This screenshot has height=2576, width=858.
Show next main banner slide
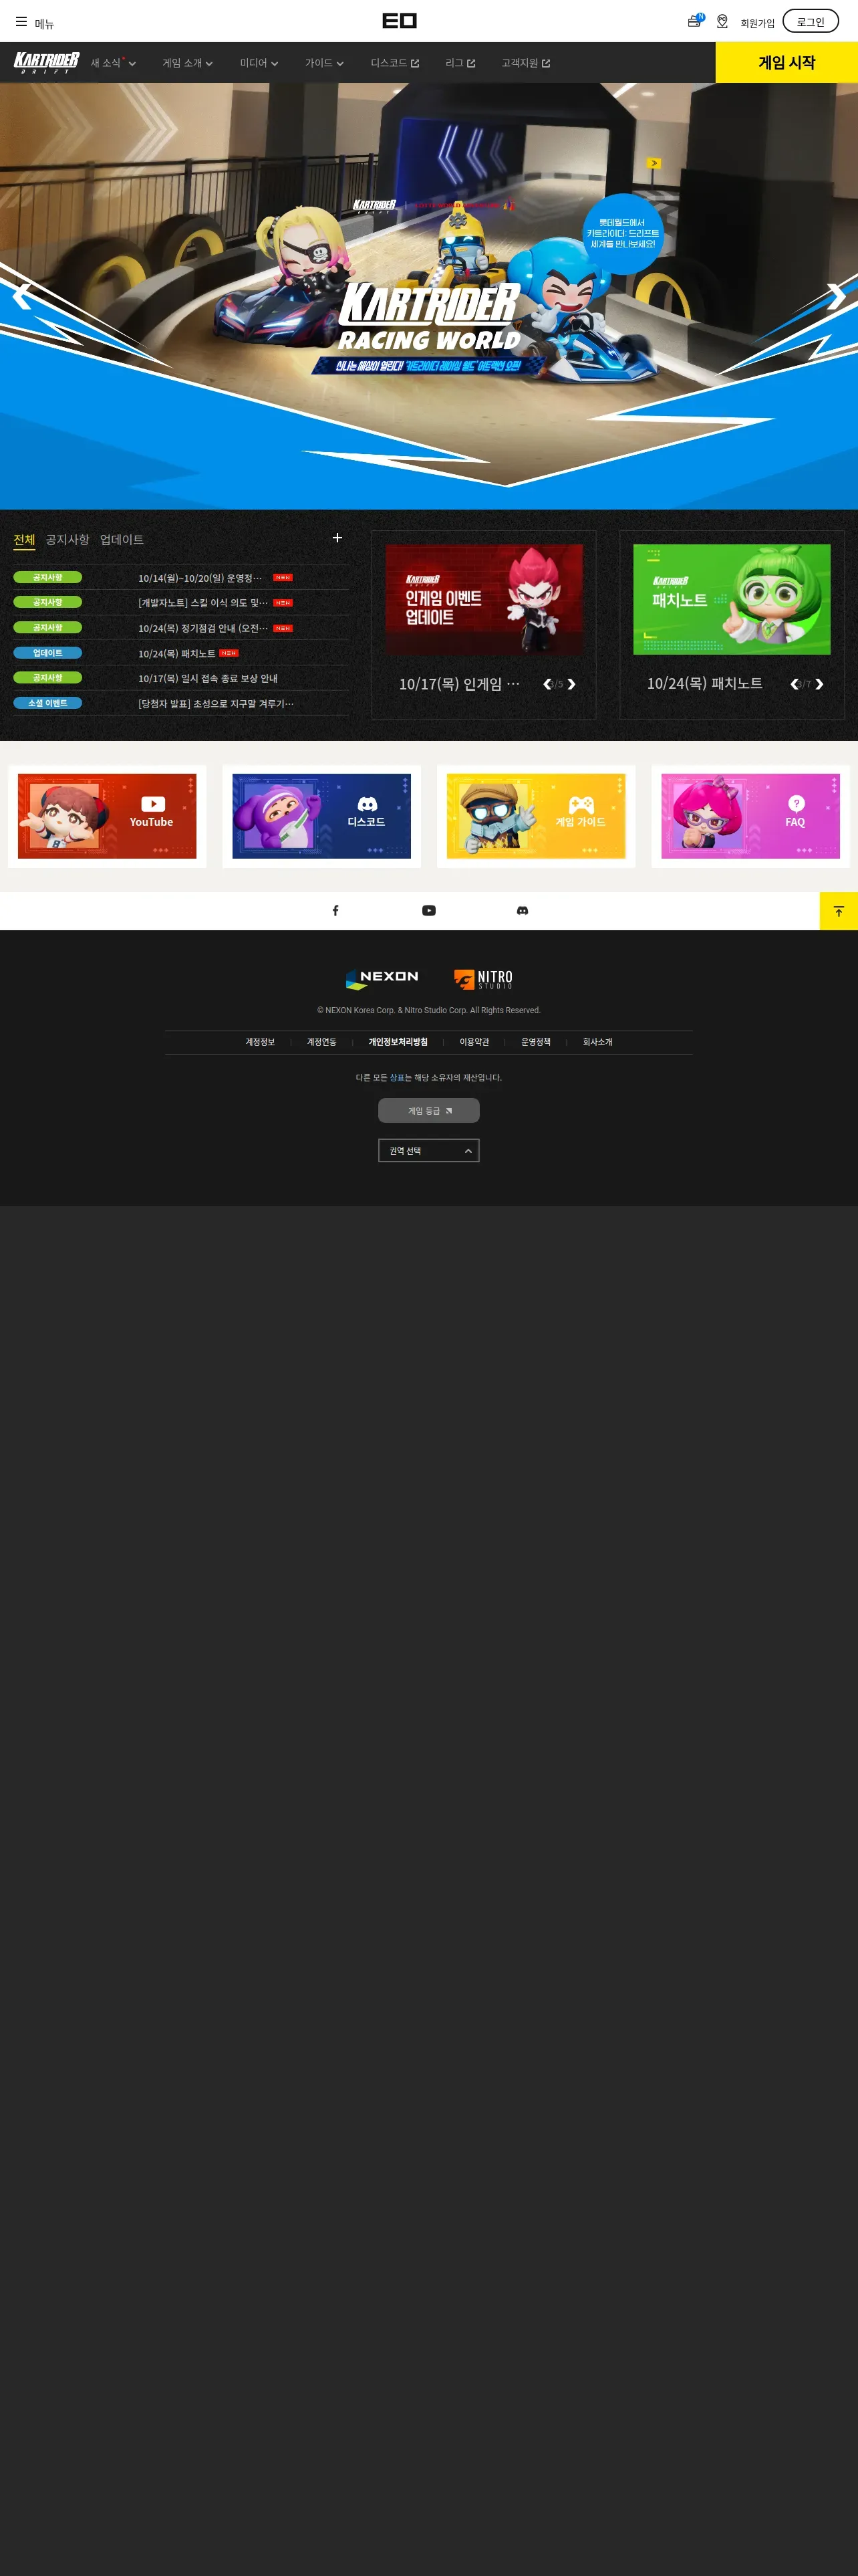tap(836, 296)
